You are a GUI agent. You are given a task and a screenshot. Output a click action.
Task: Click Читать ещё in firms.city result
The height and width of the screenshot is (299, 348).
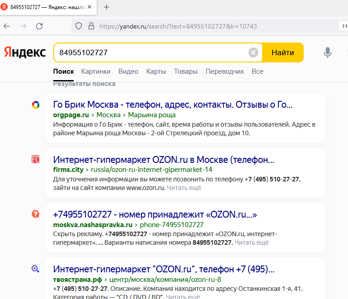[x=184, y=188]
